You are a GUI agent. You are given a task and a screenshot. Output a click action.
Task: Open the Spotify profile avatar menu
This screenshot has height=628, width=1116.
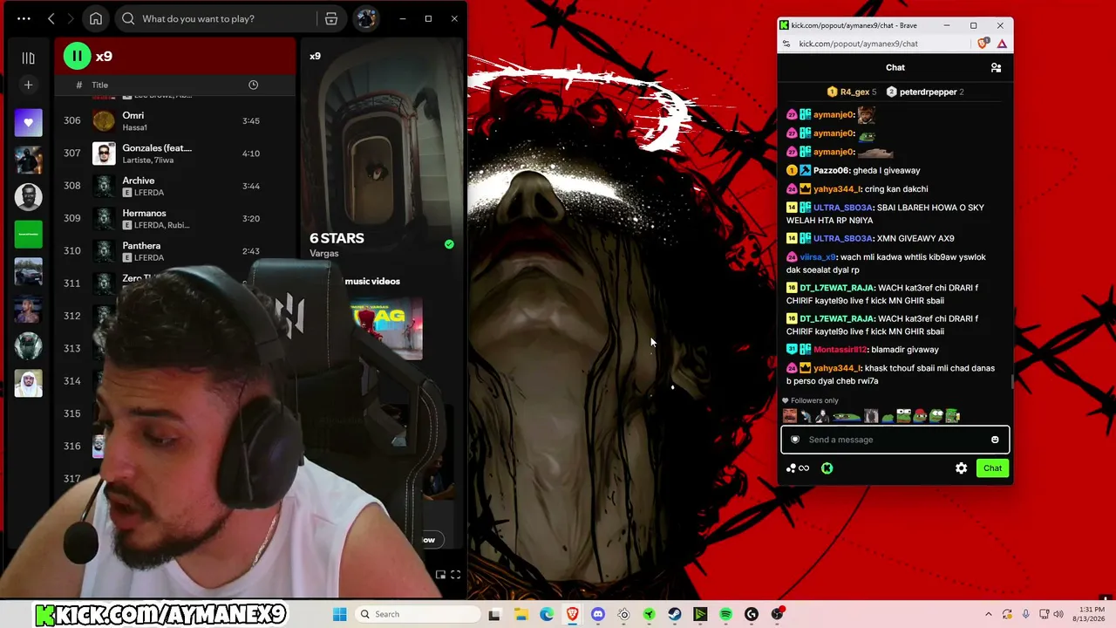point(366,18)
